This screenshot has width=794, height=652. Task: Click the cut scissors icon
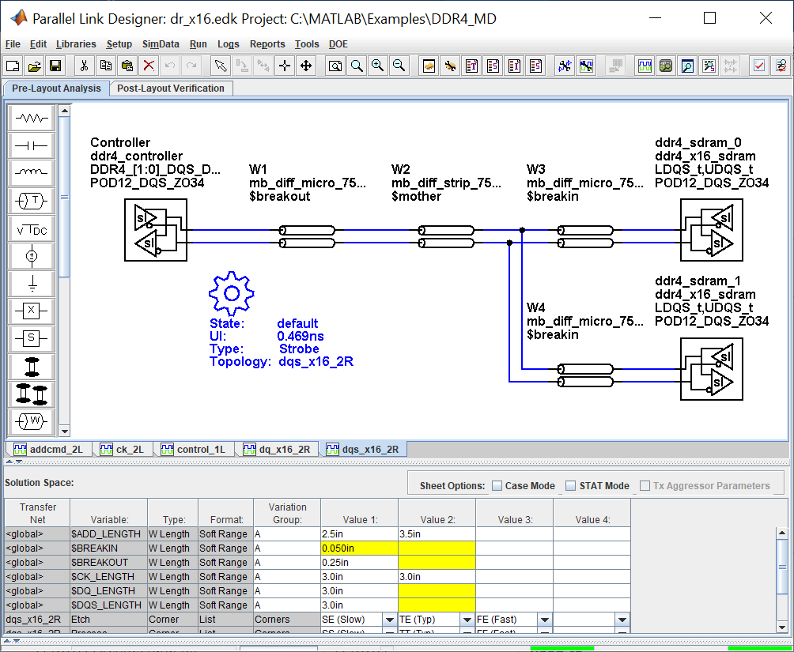pos(84,66)
